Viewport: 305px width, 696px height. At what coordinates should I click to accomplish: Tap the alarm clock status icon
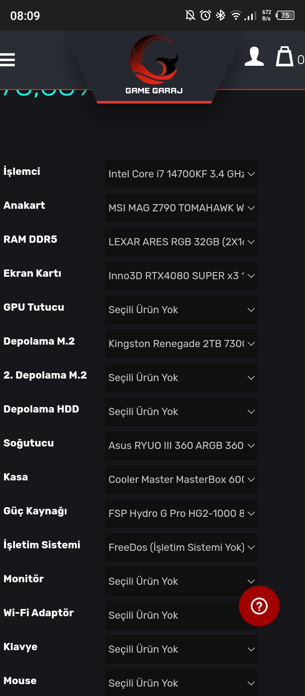(x=205, y=16)
